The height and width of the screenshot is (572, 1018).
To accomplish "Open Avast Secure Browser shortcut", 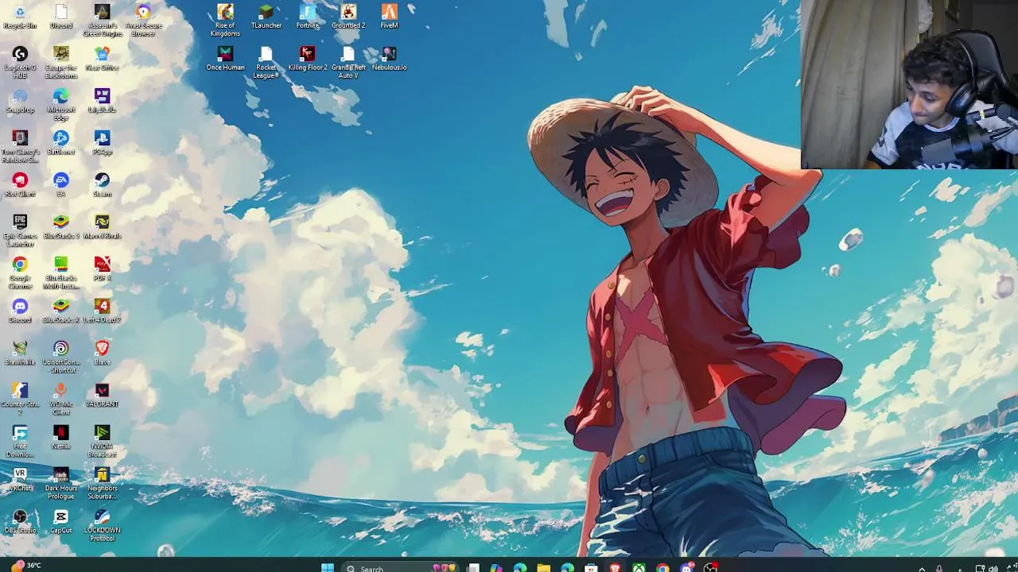I will (x=143, y=21).
